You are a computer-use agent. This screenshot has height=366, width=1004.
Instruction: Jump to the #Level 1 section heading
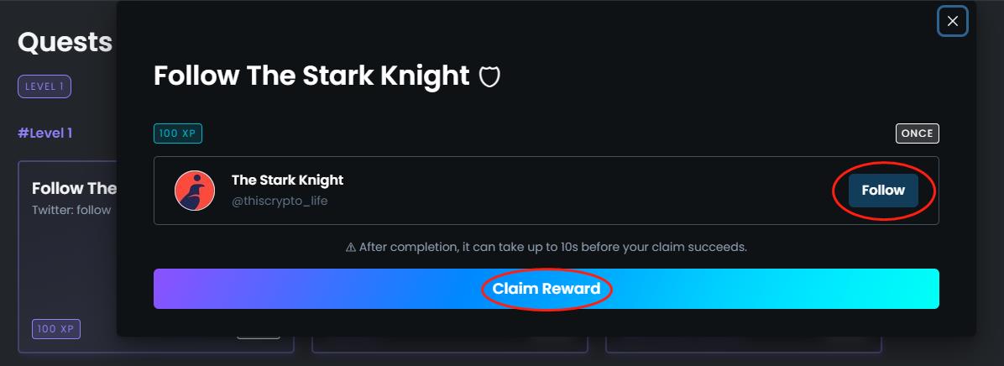click(45, 133)
